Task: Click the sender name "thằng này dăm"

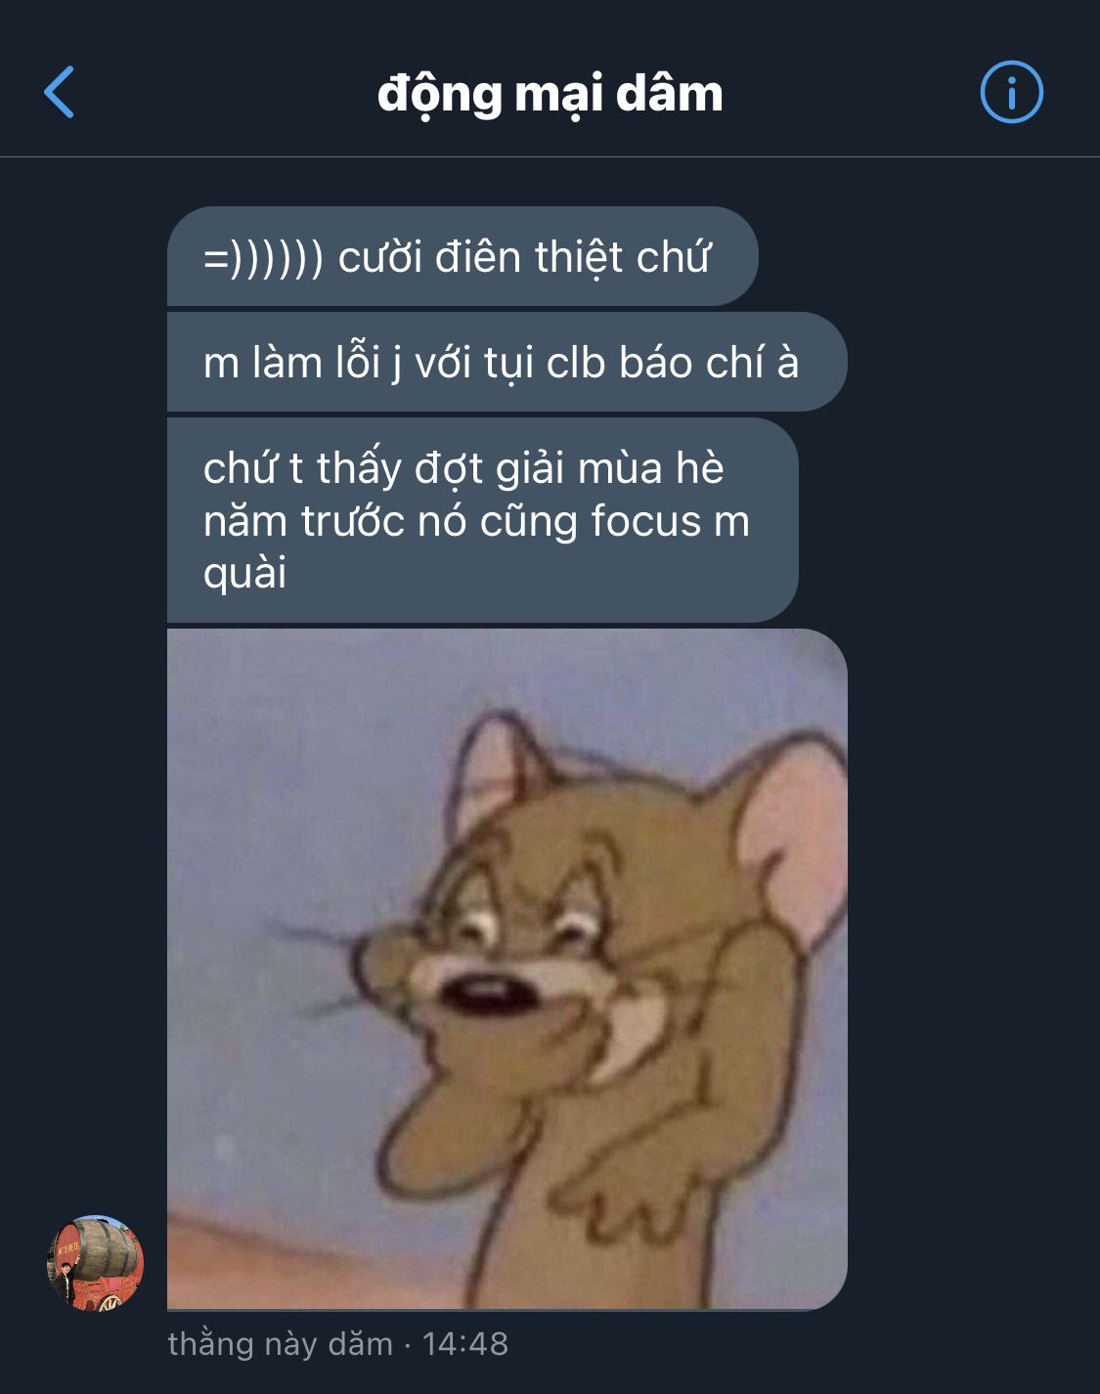Action: [280, 1344]
